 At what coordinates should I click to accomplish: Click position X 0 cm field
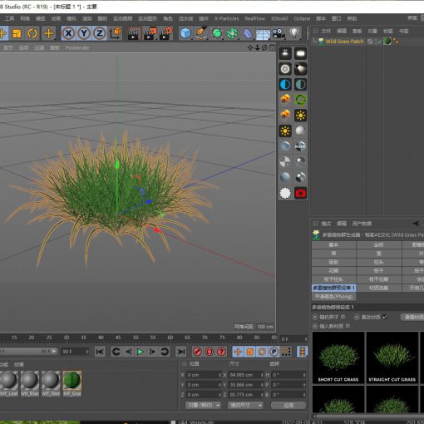pos(204,375)
